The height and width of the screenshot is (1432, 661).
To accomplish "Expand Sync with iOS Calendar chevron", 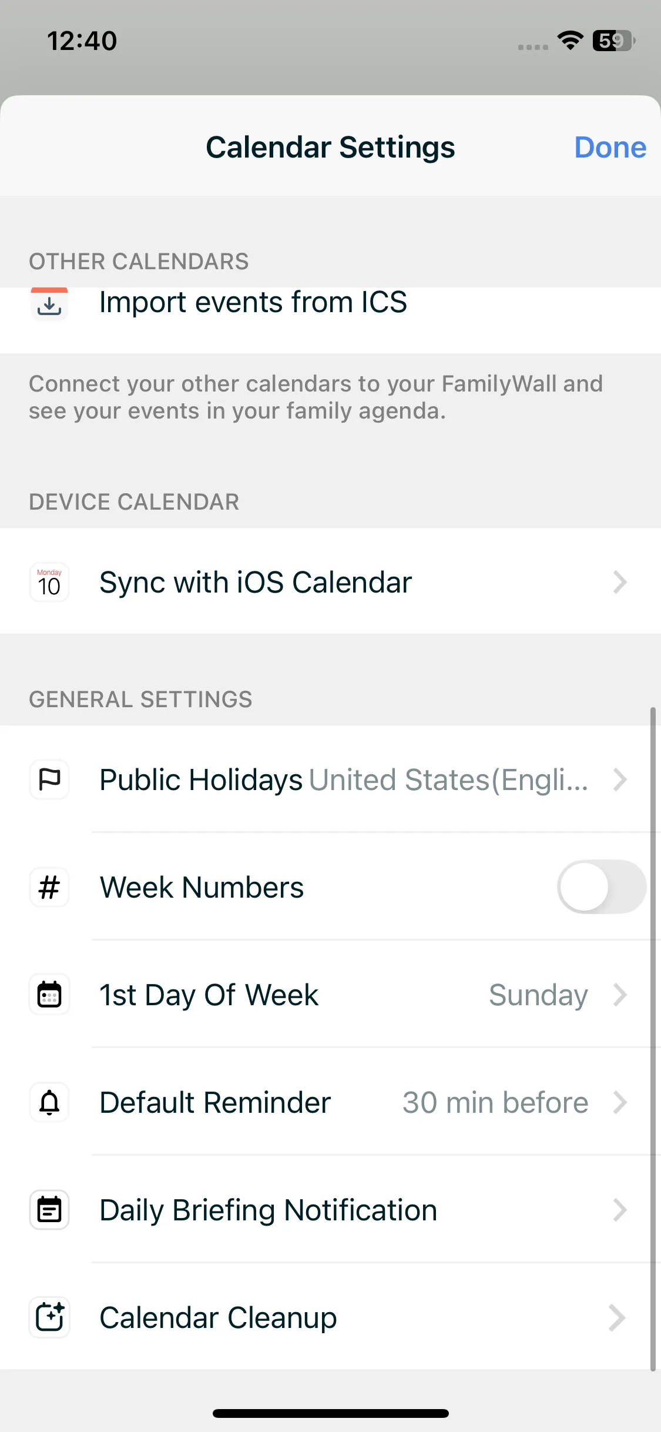I will coord(620,583).
